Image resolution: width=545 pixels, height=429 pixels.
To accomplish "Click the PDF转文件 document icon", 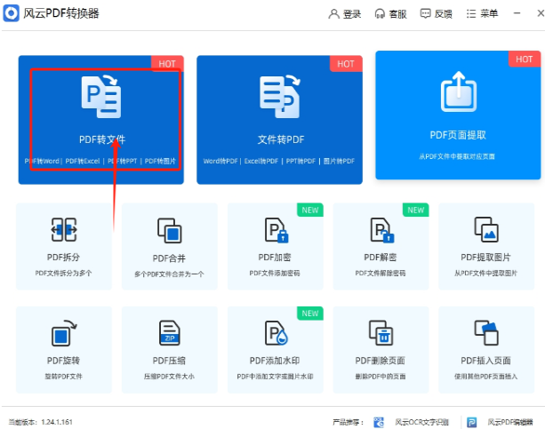I will tap(101, 97).
